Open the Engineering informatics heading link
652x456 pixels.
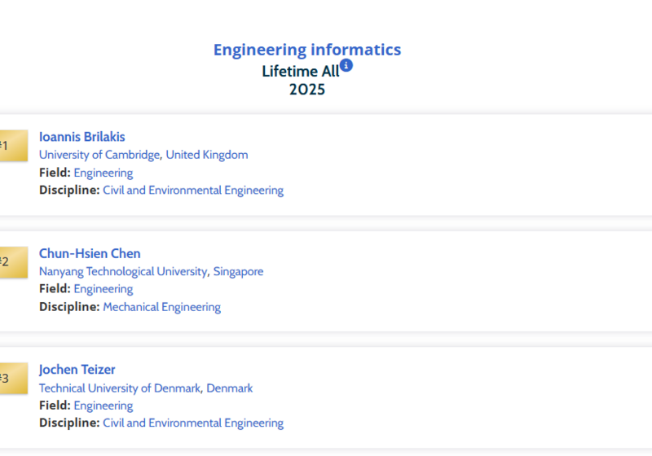(x=307, y=50)
